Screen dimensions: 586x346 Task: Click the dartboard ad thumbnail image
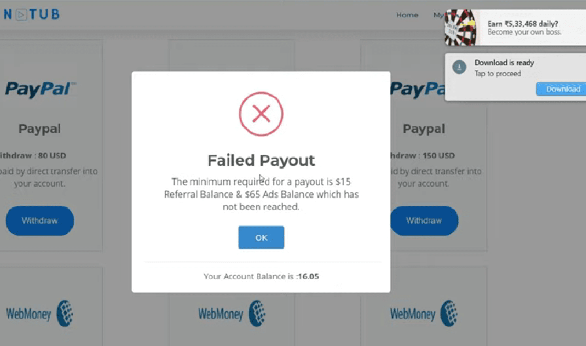point(461,27)
